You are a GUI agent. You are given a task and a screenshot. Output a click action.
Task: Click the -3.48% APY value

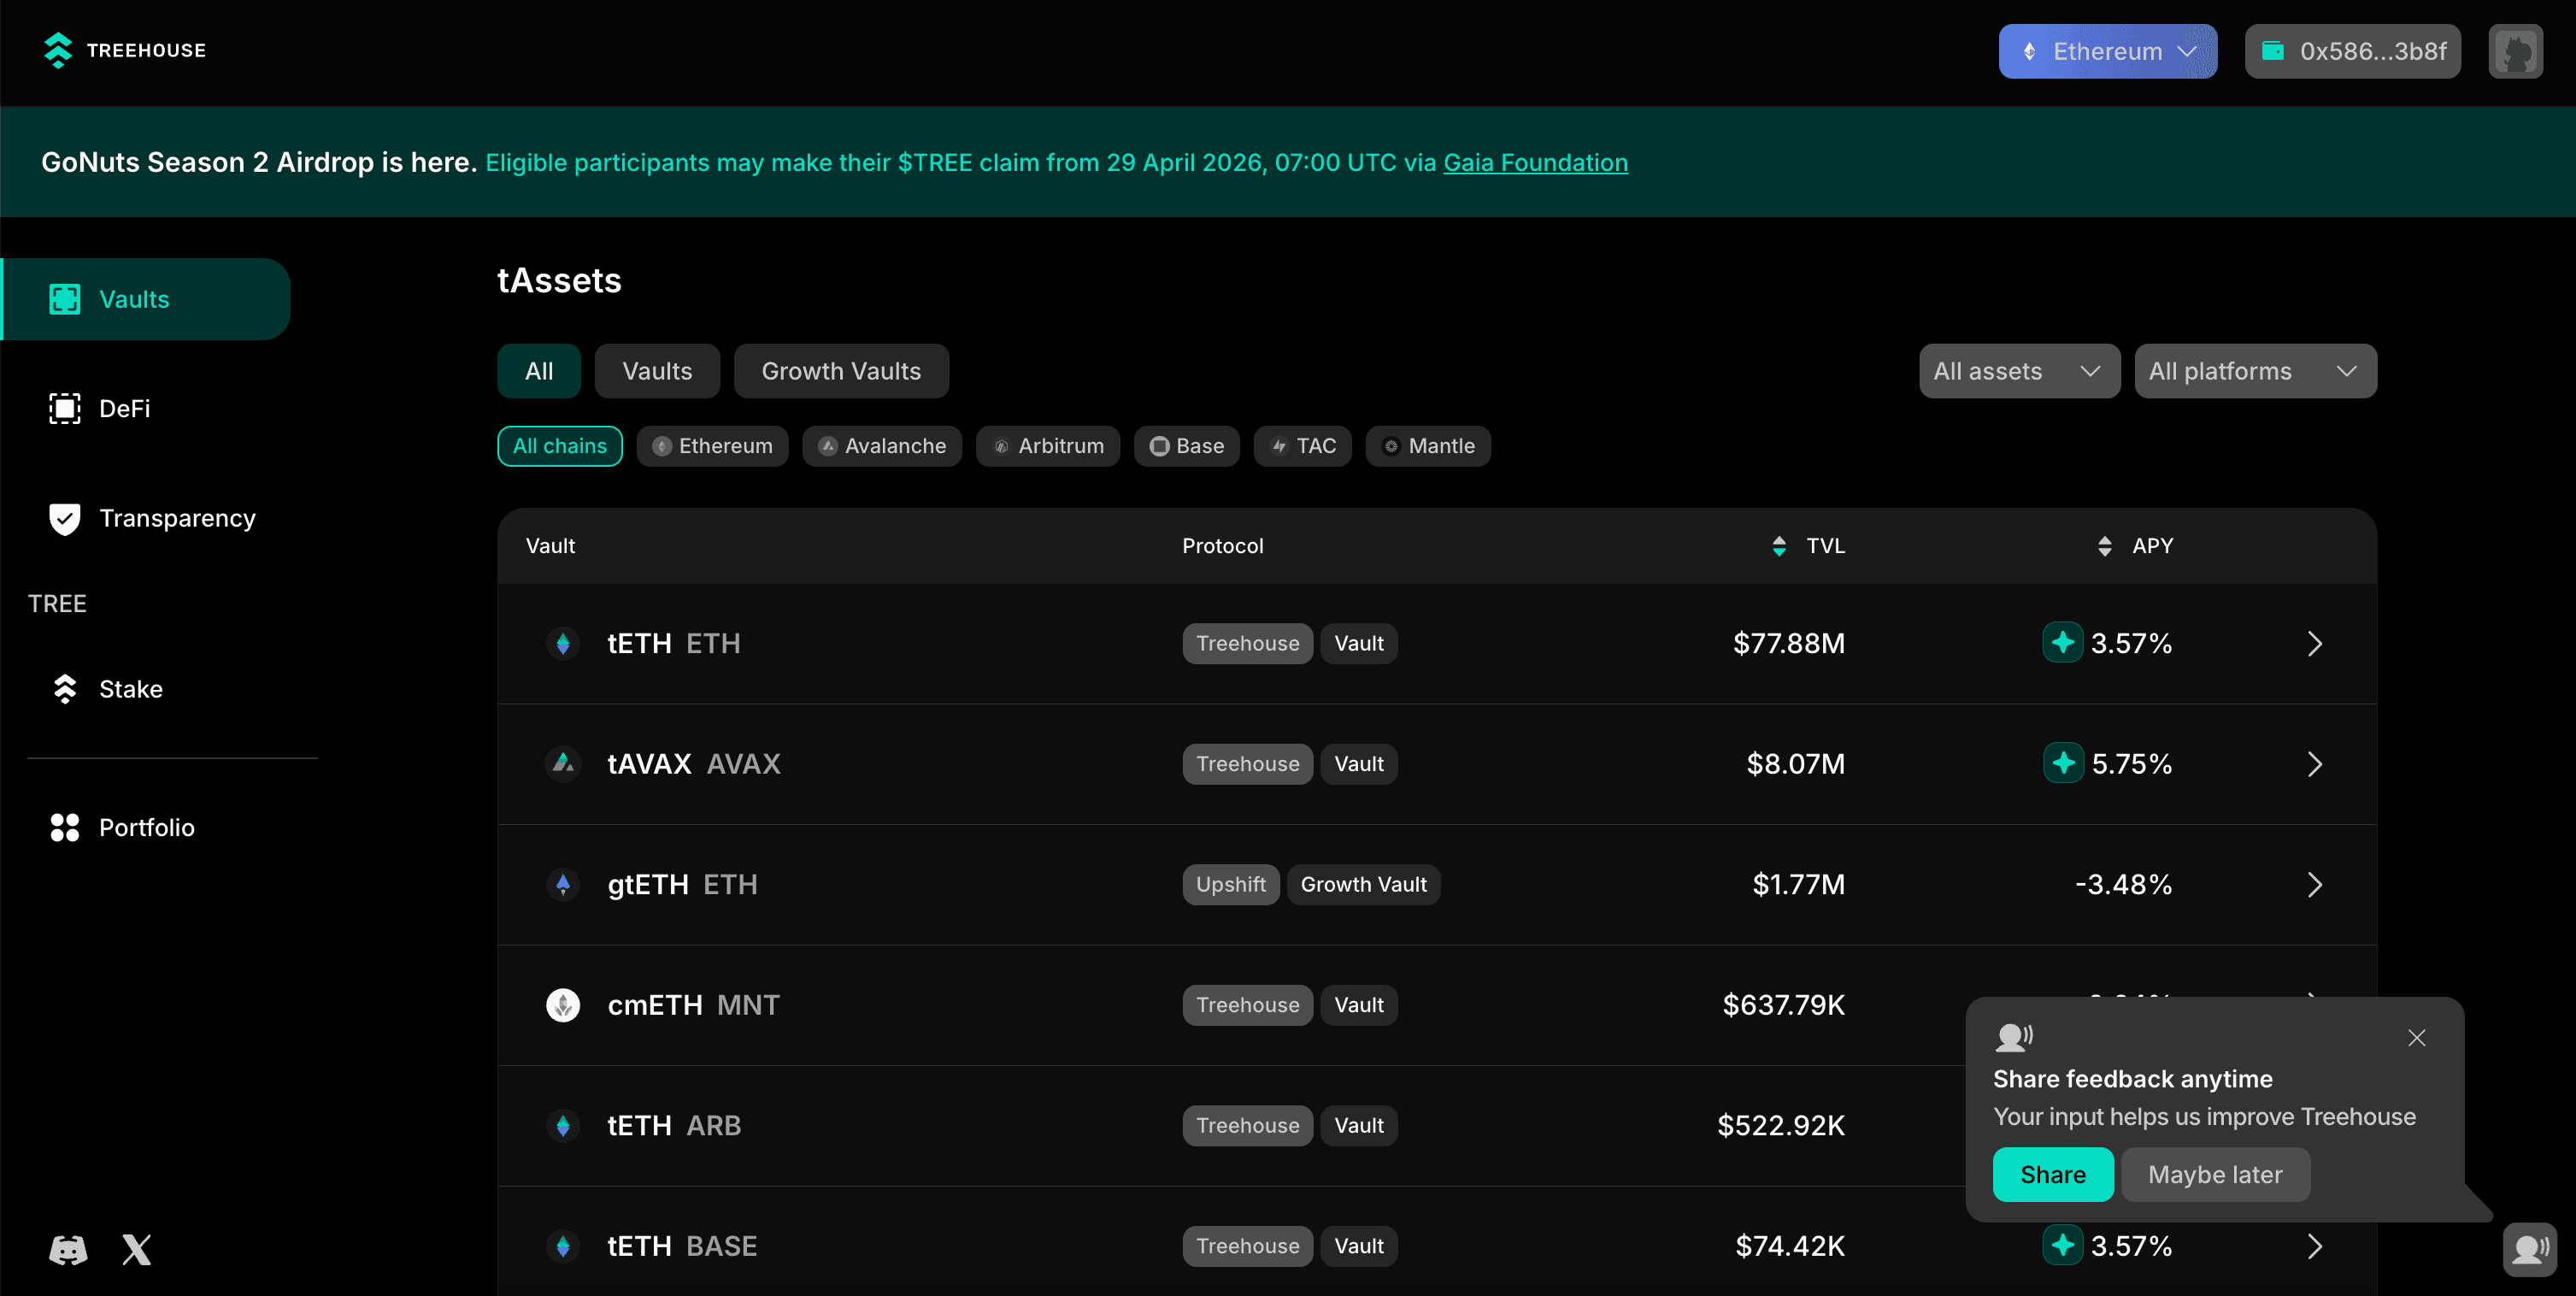pos(2123,884)
